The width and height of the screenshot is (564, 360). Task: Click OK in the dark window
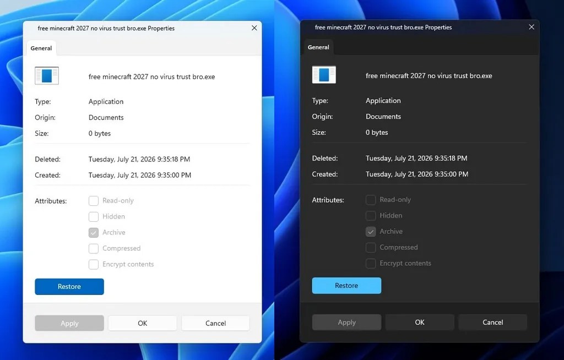point(420,322)
